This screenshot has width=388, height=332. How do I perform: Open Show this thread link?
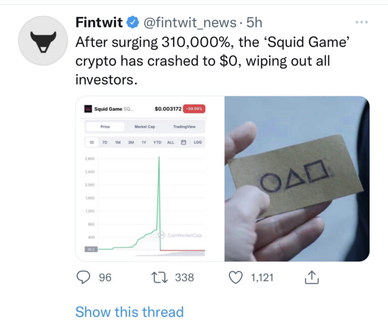(129, 312)
